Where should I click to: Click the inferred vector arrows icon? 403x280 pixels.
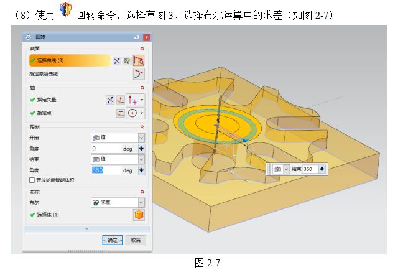pyautogui.click(x=132, y=100)
